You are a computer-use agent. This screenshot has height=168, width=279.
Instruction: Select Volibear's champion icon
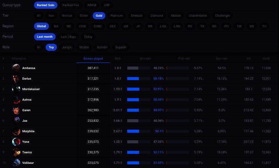[x=16, y=163]
